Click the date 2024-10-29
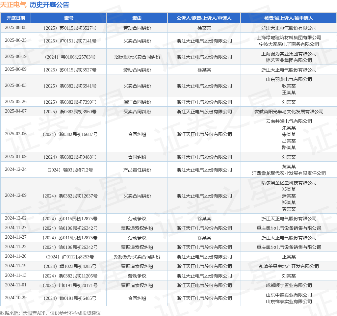Screen dimensions: 337x316 (16, 298)
